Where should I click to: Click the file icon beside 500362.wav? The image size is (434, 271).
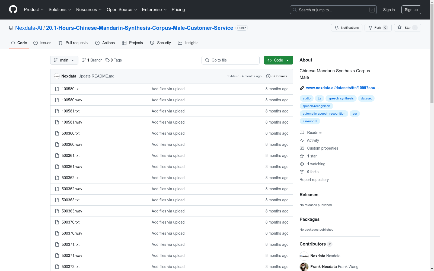tap(57, 189)
